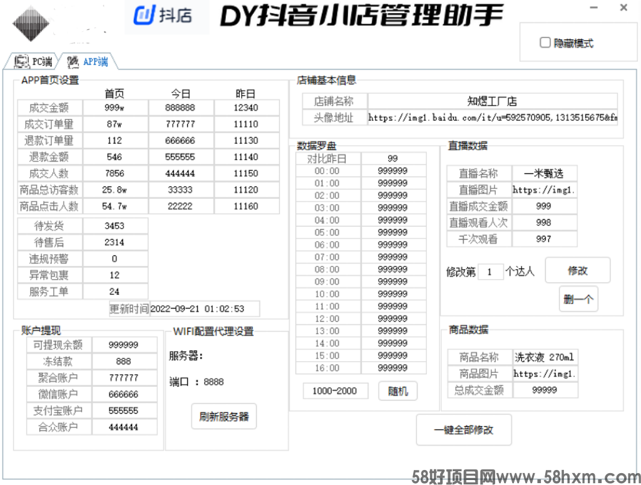Screen dimensions: 641x485
Task: Click the 删一个 button
Action: click(x=578, y=299)
